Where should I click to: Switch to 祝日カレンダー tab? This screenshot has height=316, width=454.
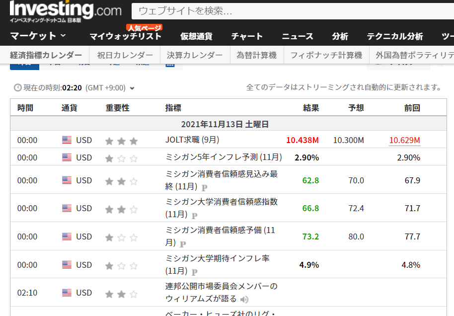click(125, 55)
